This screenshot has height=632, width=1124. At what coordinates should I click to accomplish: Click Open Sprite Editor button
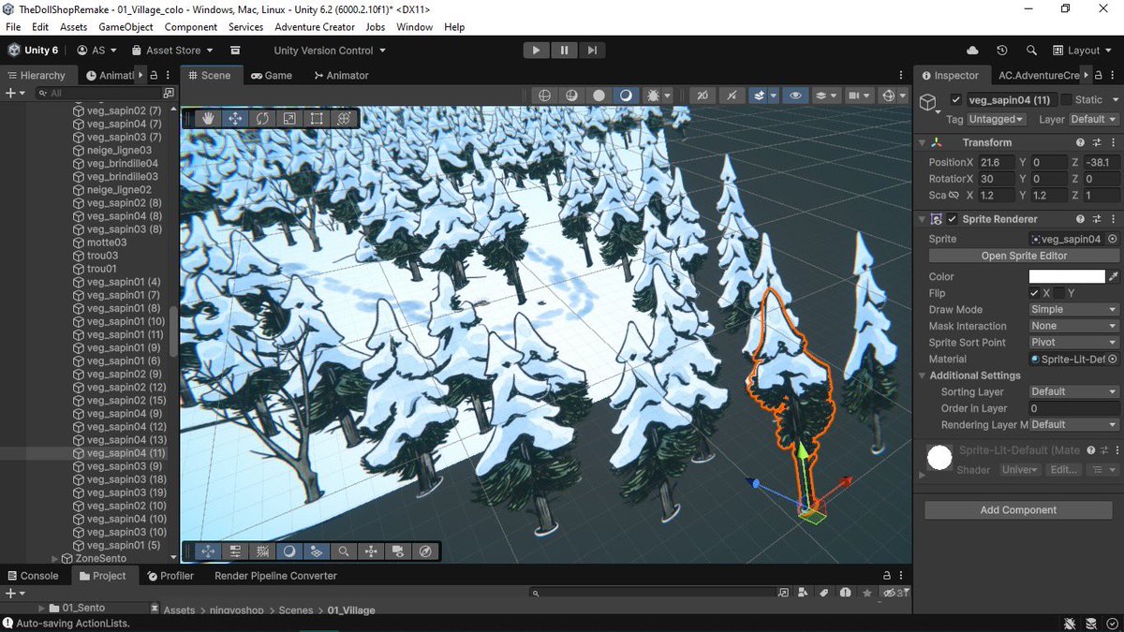click(1024, 256)
